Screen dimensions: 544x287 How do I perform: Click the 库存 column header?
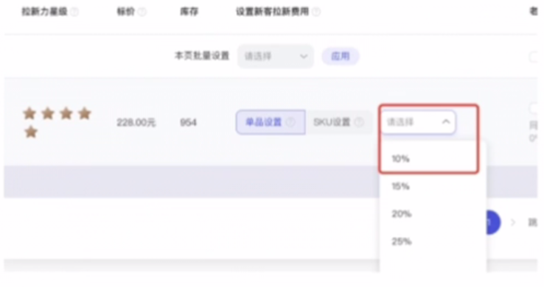pos(189,12)
